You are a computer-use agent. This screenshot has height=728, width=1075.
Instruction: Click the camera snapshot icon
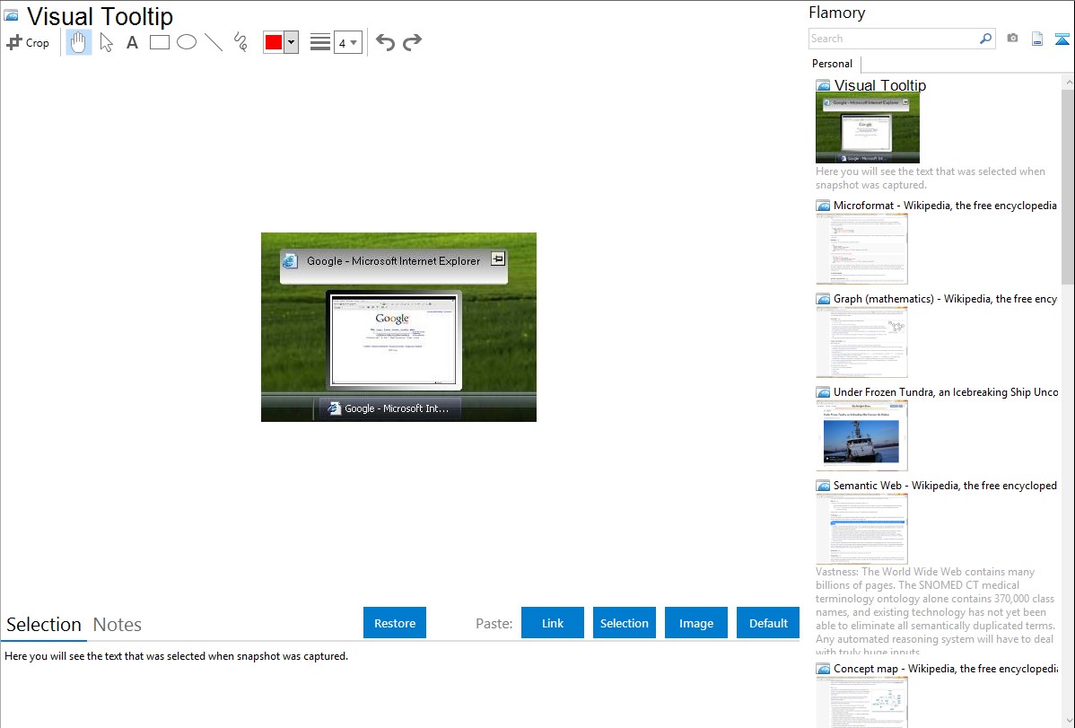click(1012, 39)
